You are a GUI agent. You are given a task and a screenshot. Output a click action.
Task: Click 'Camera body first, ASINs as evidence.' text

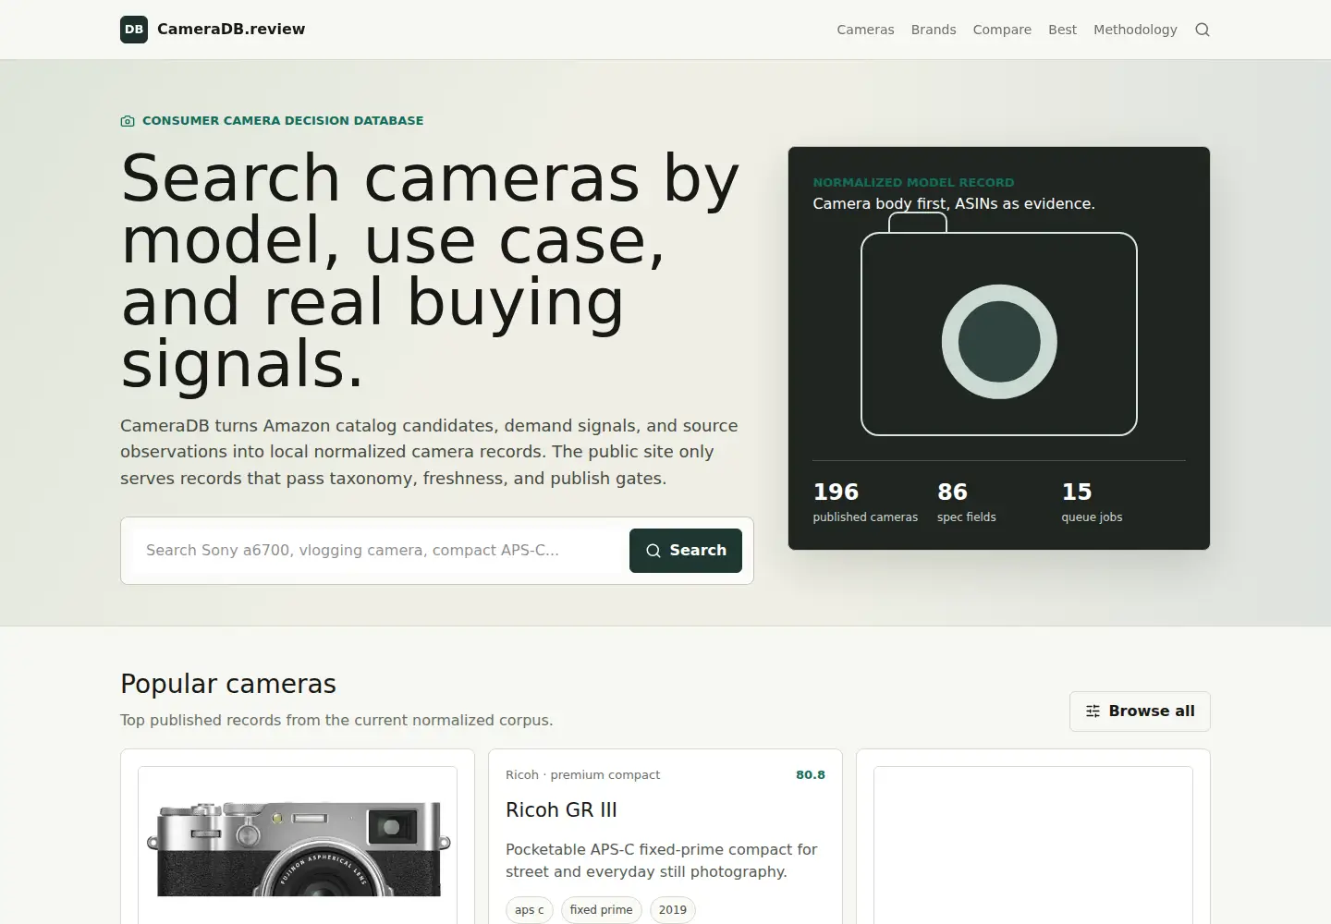[x=954, y=204]
